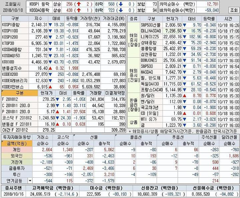
Task: Click the 야간 F 201812 row
Action: [x=64, y=130]
